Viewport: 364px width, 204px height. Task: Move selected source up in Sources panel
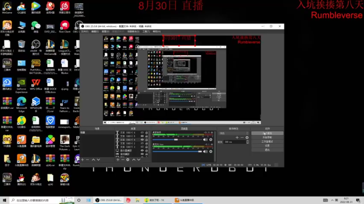[134, 160]
